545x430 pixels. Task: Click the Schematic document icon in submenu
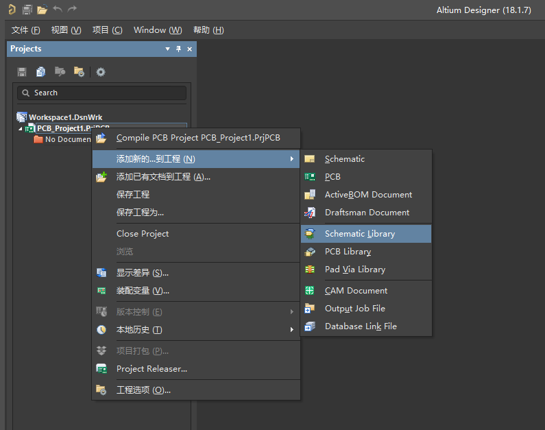[x=309, y=159]
